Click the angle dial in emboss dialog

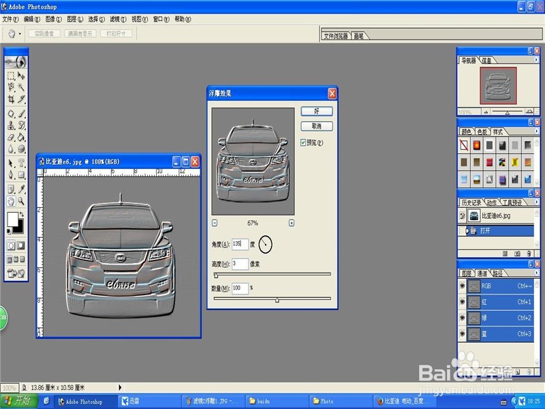[266, 245]
